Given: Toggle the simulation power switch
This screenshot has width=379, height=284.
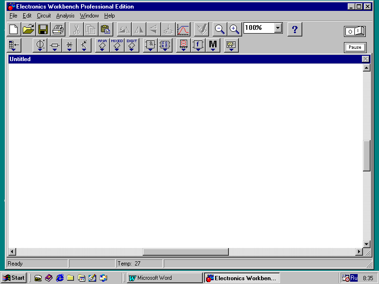Looking at the screenshot, I should (355, 31).
